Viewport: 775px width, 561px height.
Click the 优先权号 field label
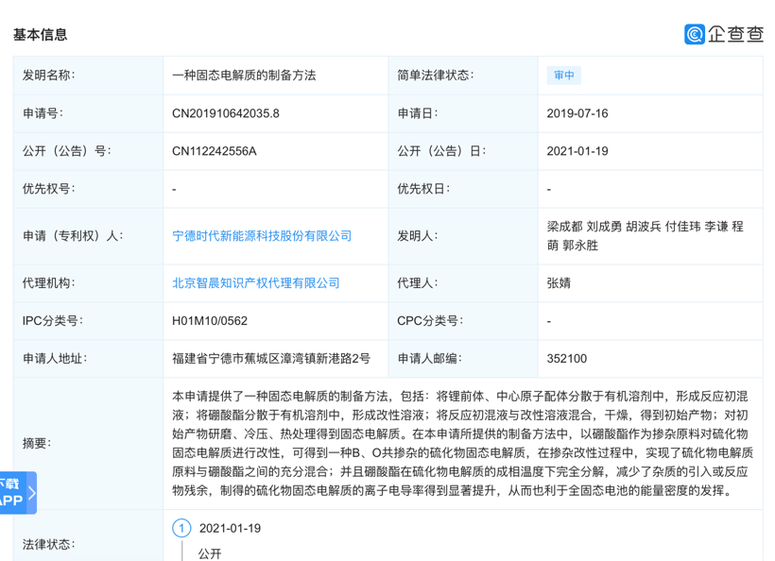pyautogui.click(x=48, y=189)
